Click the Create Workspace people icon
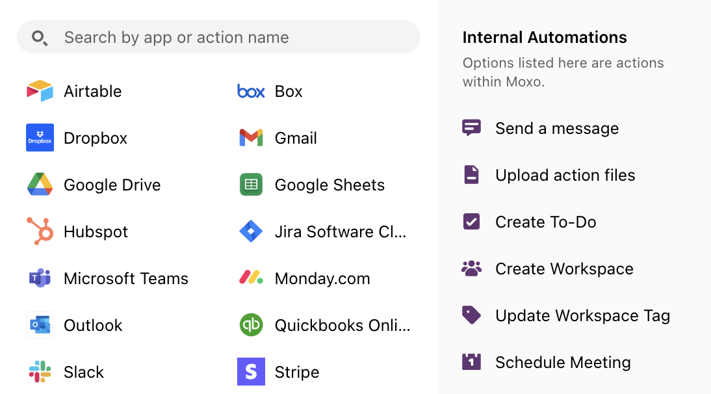 [x=472, y=269]
